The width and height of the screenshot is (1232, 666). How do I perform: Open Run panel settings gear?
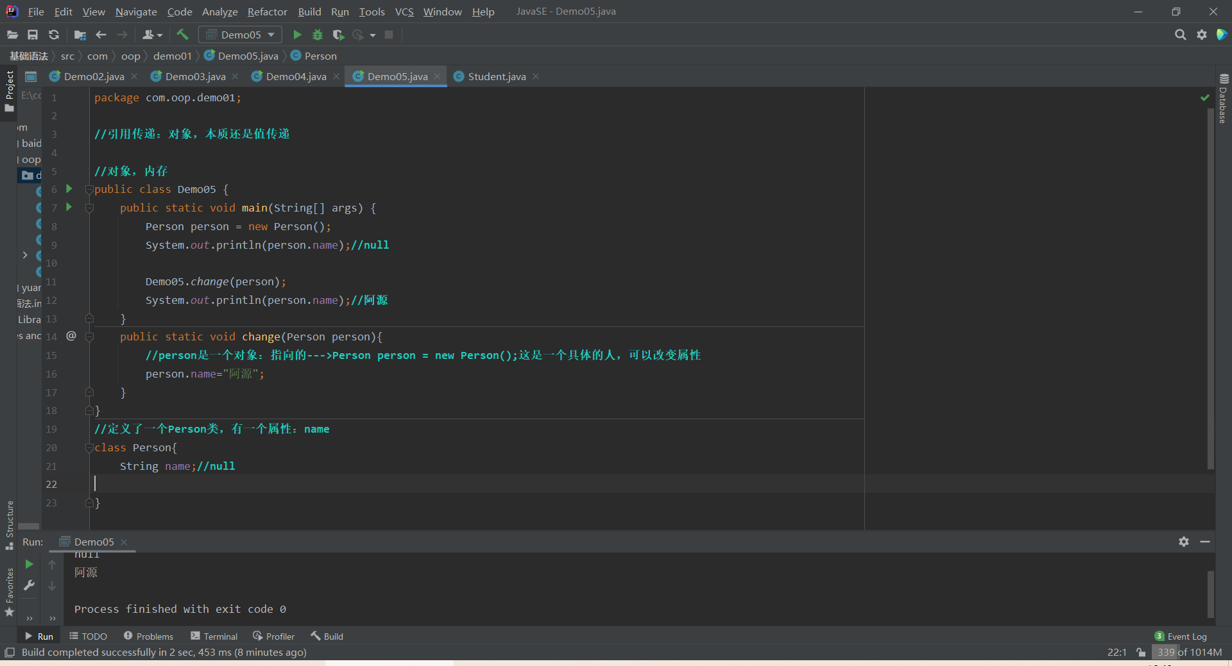pyautogui.click(x=1184, y=542)
